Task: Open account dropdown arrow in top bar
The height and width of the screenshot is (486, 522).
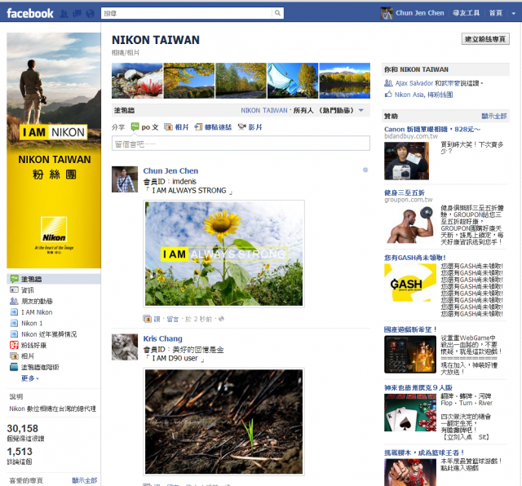Action: [514, 14]
